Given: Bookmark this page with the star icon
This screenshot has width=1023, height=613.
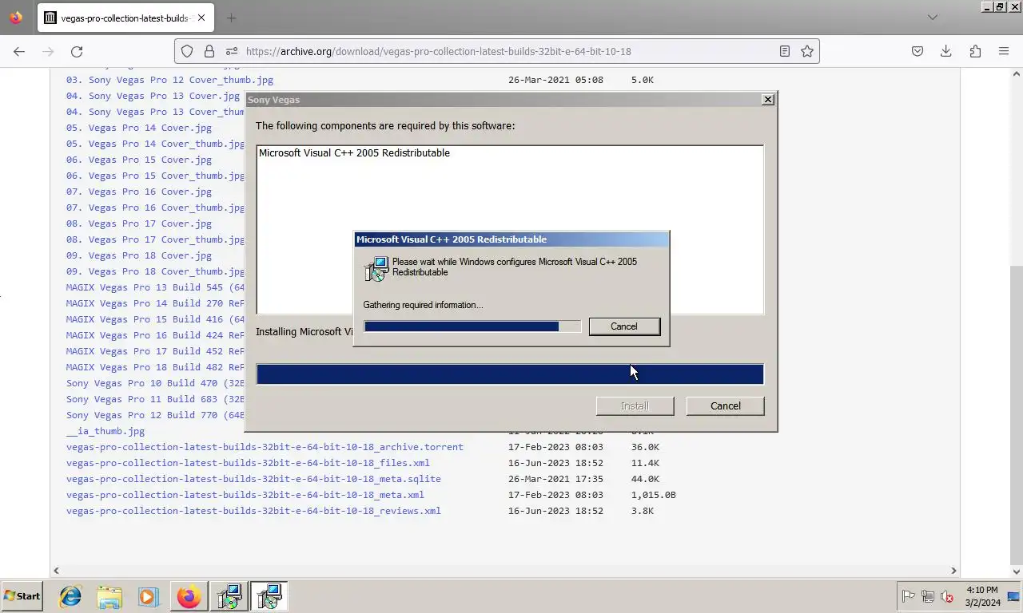Looking at the screenshot, I should click(x=807, y=51).
